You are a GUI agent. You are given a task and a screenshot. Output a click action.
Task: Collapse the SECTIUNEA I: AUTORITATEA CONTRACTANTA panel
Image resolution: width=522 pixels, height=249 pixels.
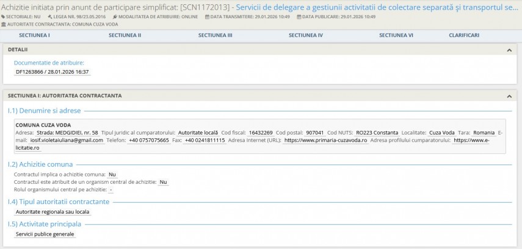coord(509,96)
